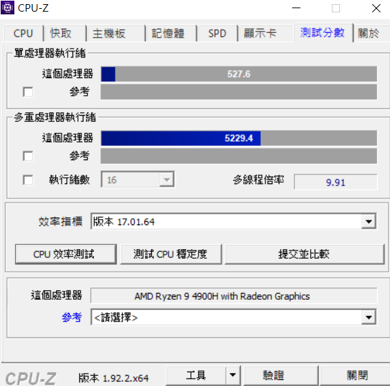Click the 多線程倍率 value 9.91

click(335, 182)
